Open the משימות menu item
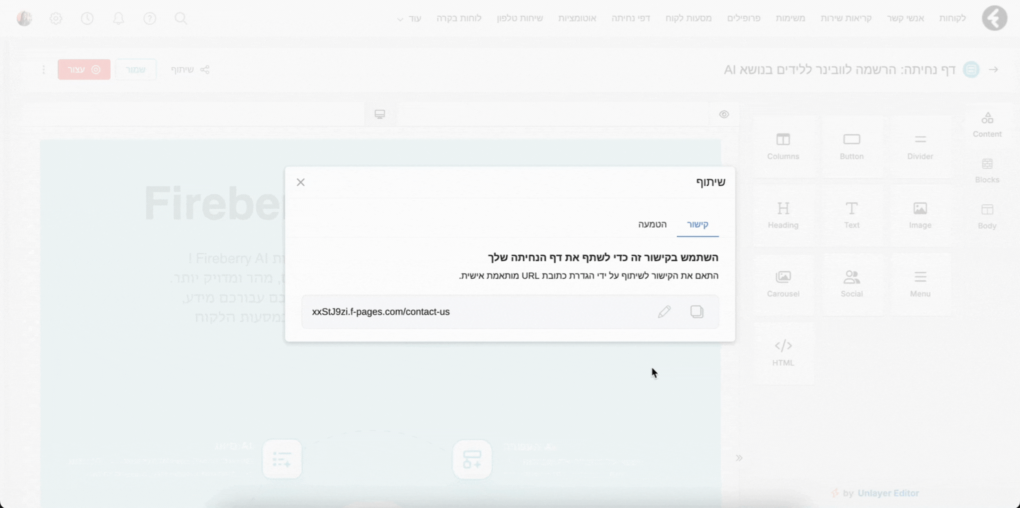The height and width of the screenshot is (508, 1020). 790,18
